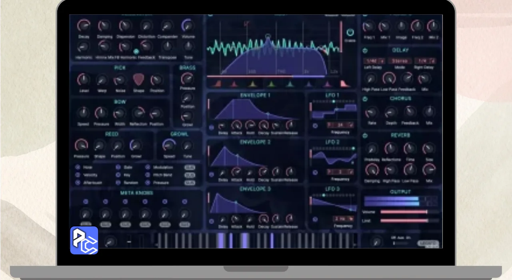Click the Bow Speed knob

coord(83,113)
